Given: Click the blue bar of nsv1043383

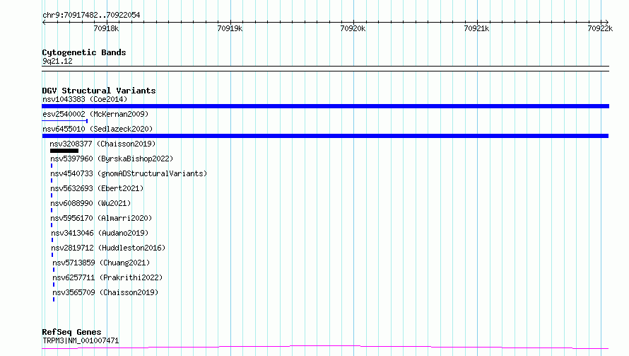Looking at the screenshot, I should pos(325,106).
